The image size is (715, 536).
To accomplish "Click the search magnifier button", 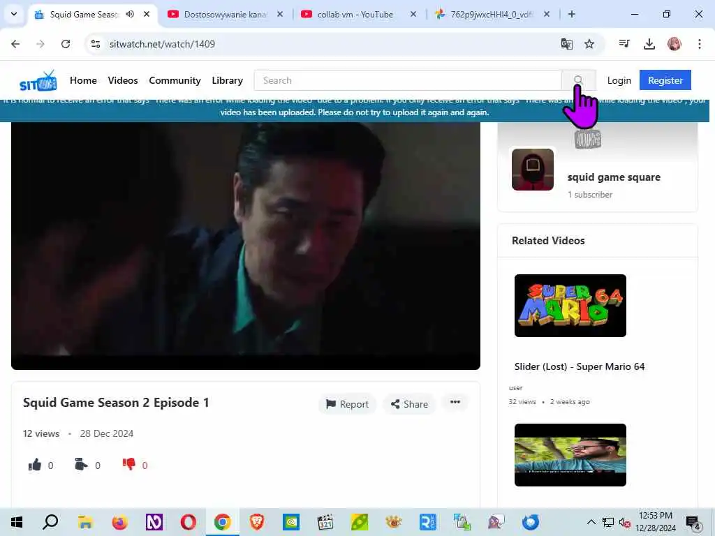I will (578, 80).
